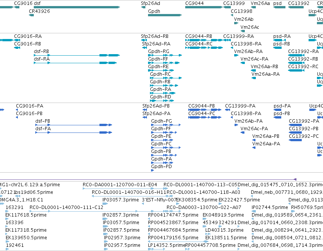Click the Vm26Ac gene label

250,27
